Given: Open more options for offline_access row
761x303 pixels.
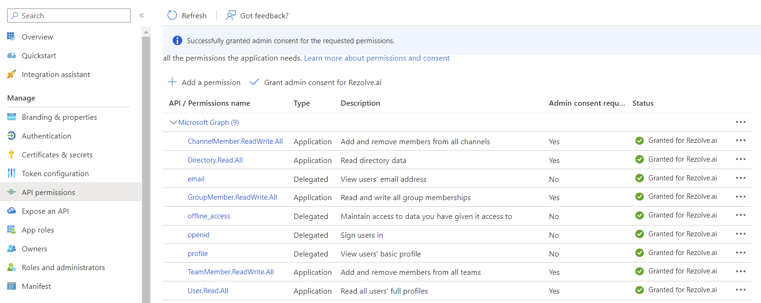Looking at the screenshot, I should point(740,215).
